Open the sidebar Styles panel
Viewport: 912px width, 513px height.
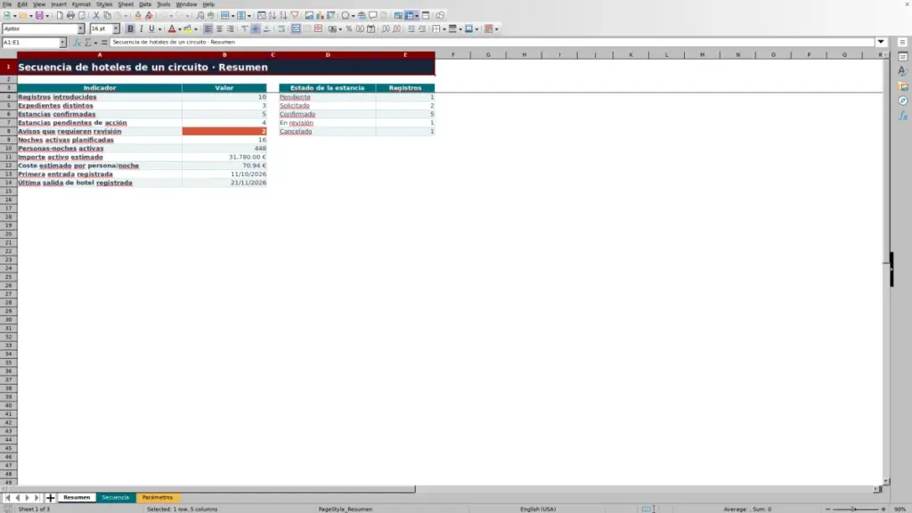(903, 71)
